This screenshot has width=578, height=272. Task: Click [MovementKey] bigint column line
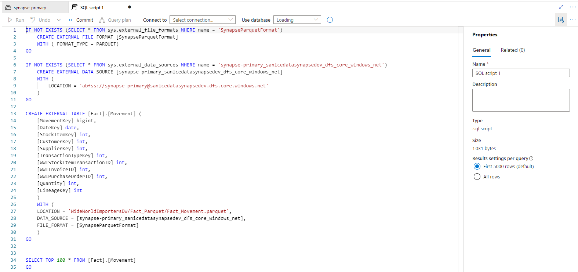[x=66, y=120]
